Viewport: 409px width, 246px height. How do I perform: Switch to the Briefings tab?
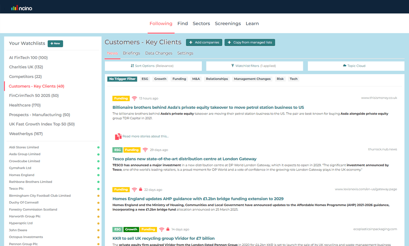132,53
